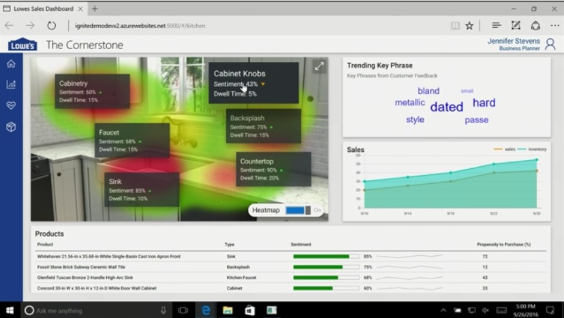
Task: Click the key phrase 'style'
Action: (415, 120)
